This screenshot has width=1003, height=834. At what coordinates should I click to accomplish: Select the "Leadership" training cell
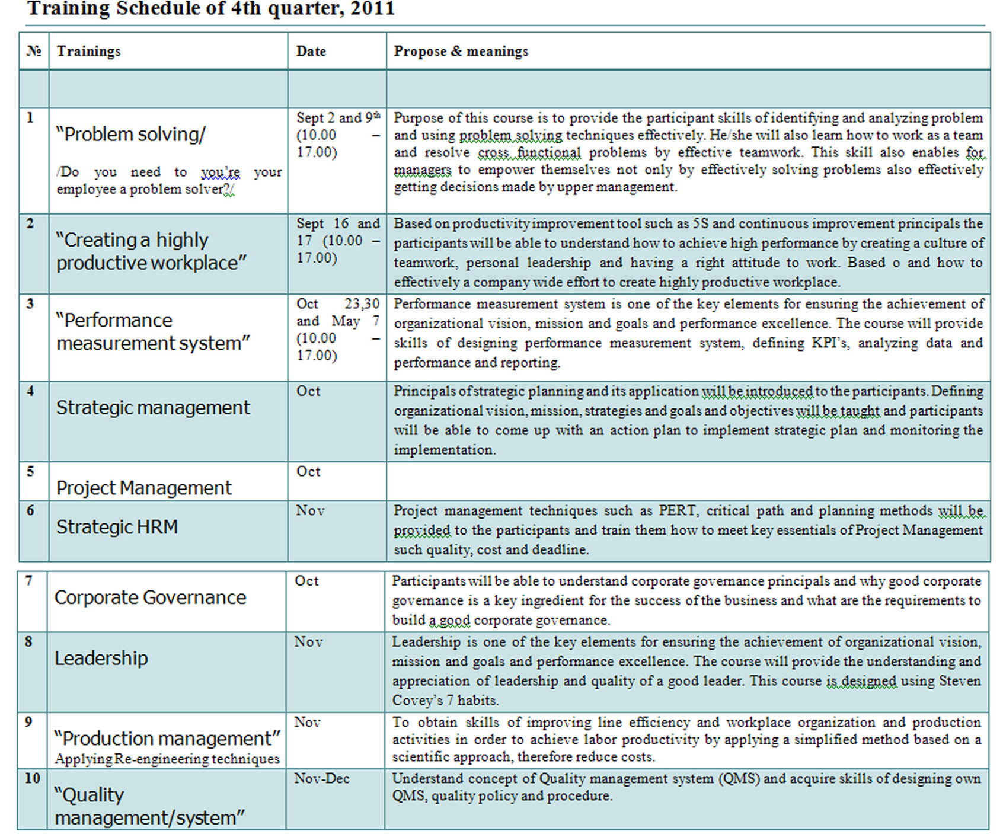[x=101, y=659]
